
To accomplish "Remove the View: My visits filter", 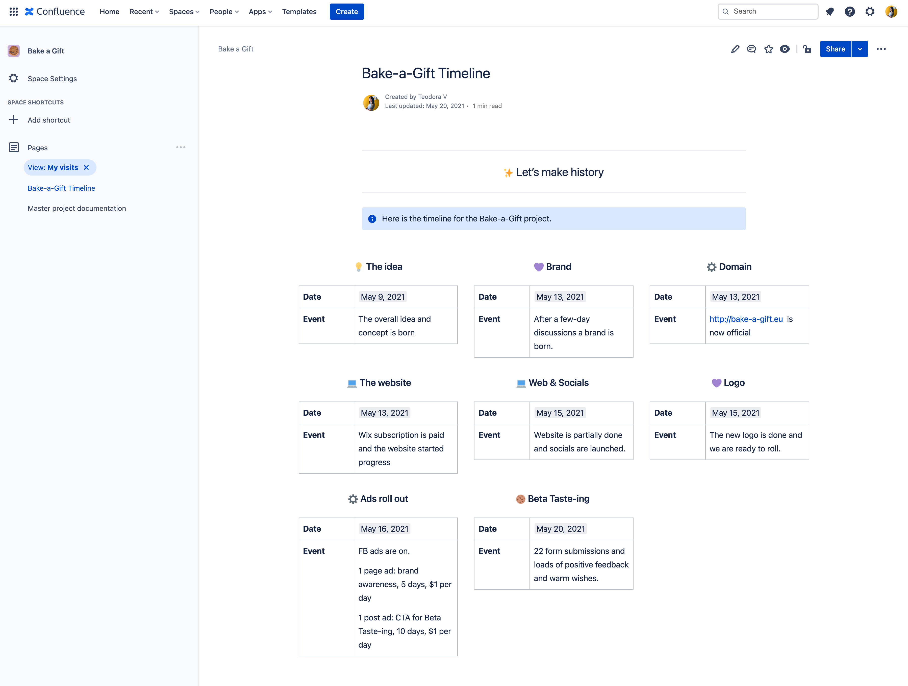I will coord(87,167).
